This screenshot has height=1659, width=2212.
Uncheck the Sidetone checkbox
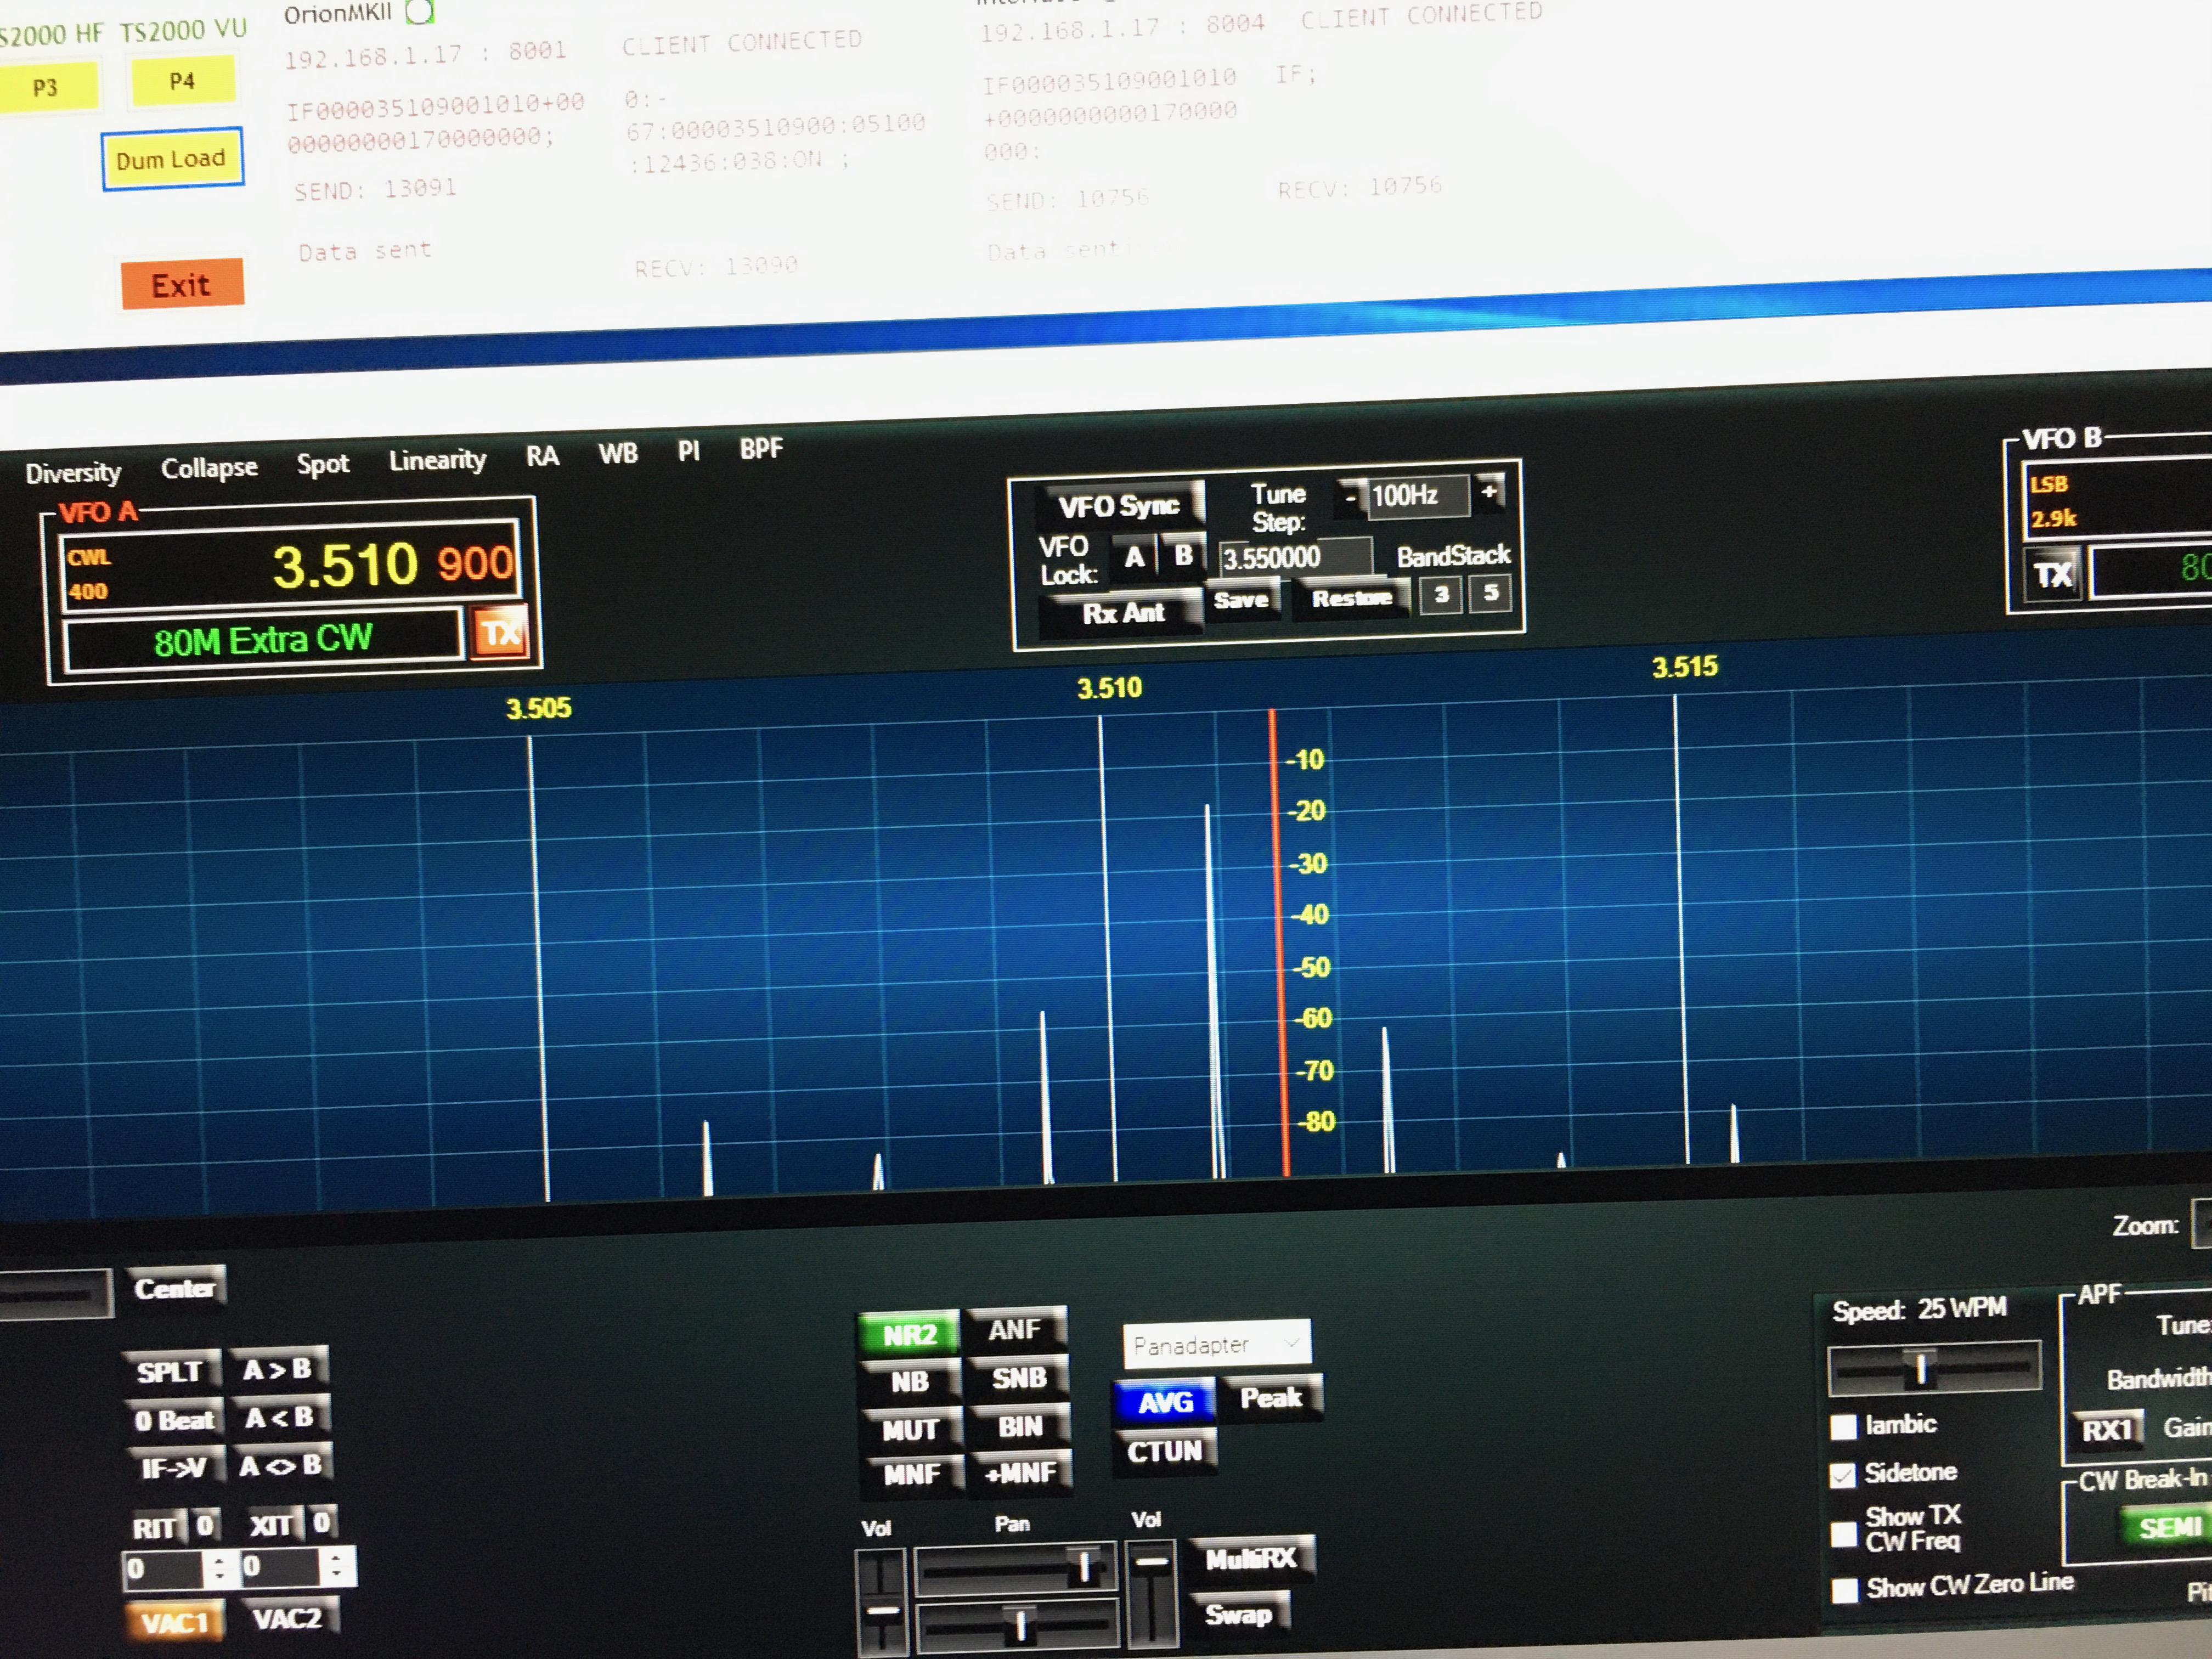1842,1475
